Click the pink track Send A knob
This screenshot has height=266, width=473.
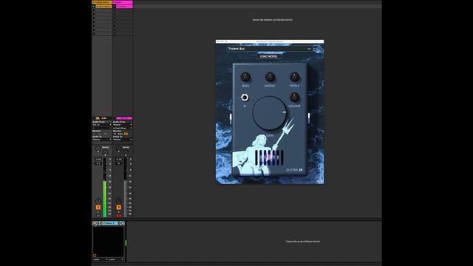[x=118, y=149]
